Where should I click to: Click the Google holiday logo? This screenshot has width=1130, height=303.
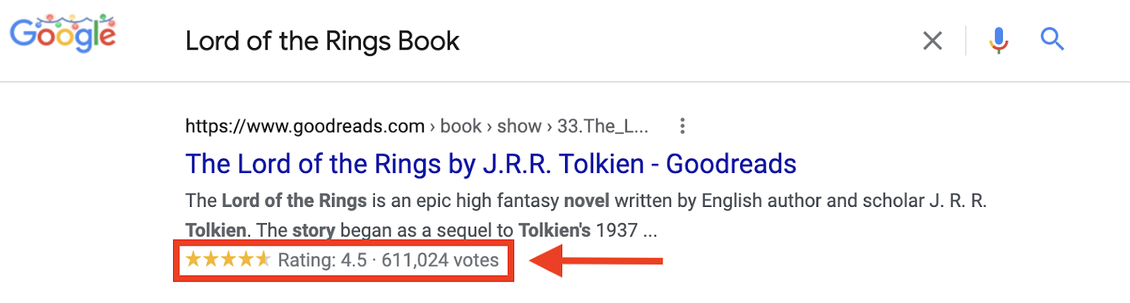[x=63, y=33]
